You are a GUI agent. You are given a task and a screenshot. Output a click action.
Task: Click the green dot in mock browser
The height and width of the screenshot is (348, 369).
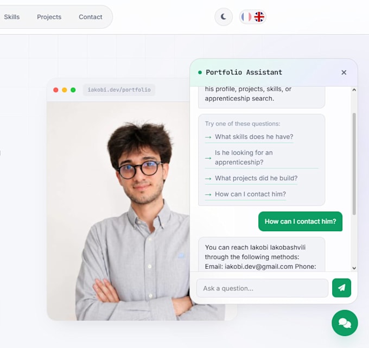pyautogui.click(x=73, y=90)
